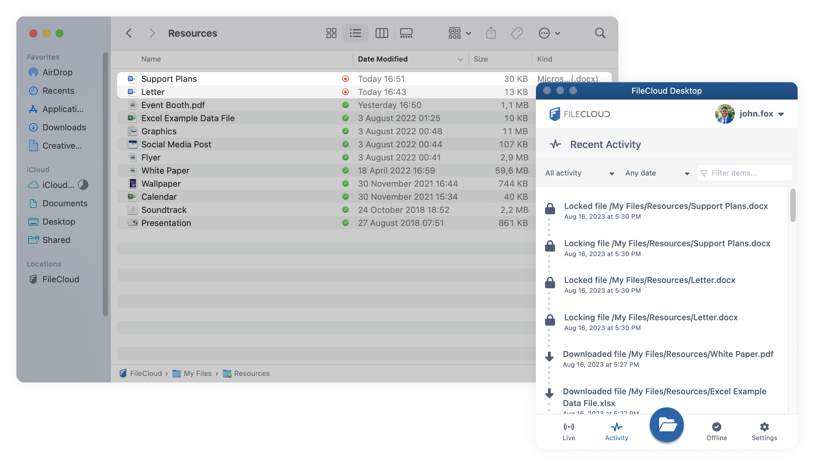Click the green sync status icon on Flyer
Viewport: 814px width, 465px height.
[345, 157]
